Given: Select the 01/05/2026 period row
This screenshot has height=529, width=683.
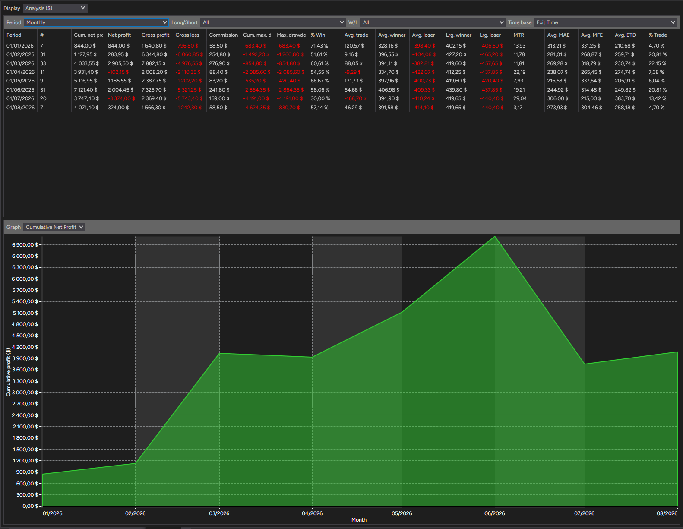Looking at the screenshot, I should [341, 81].
